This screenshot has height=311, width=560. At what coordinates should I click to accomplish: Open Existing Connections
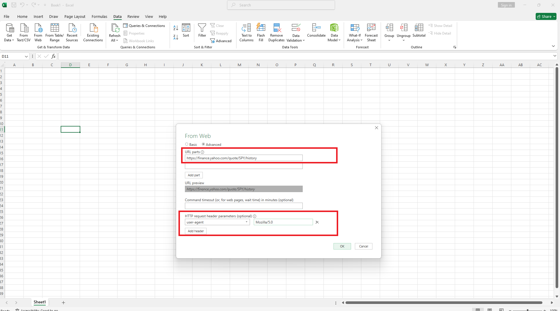[93, 33]
